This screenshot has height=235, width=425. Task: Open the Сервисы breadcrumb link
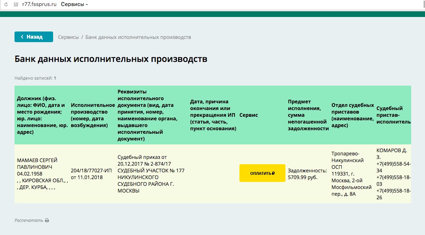(x=68, y=37)
